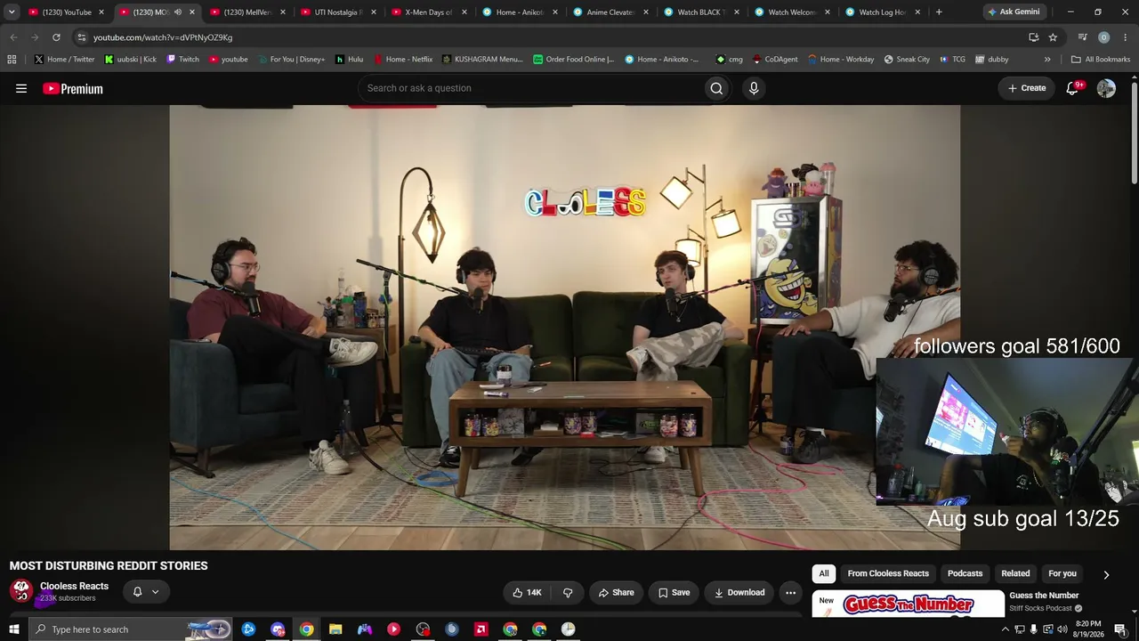Open Clooless Reacts channel name link
The width and height of the screenshot is (1139, 641).
[74, 586]
